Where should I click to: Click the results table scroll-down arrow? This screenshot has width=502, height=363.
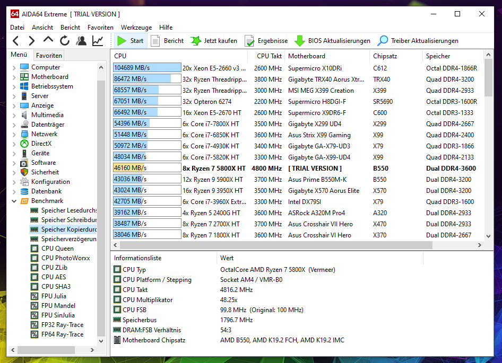[x=488, y=236]
